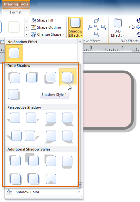Click the horizontal ruler
Viewport: 140px width, 202px height.
click(x=111, y=48)
